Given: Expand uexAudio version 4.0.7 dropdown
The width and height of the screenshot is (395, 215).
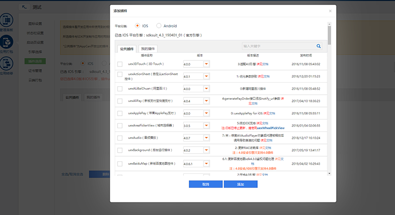Looking at the screenshot, I should pos(206,138).
